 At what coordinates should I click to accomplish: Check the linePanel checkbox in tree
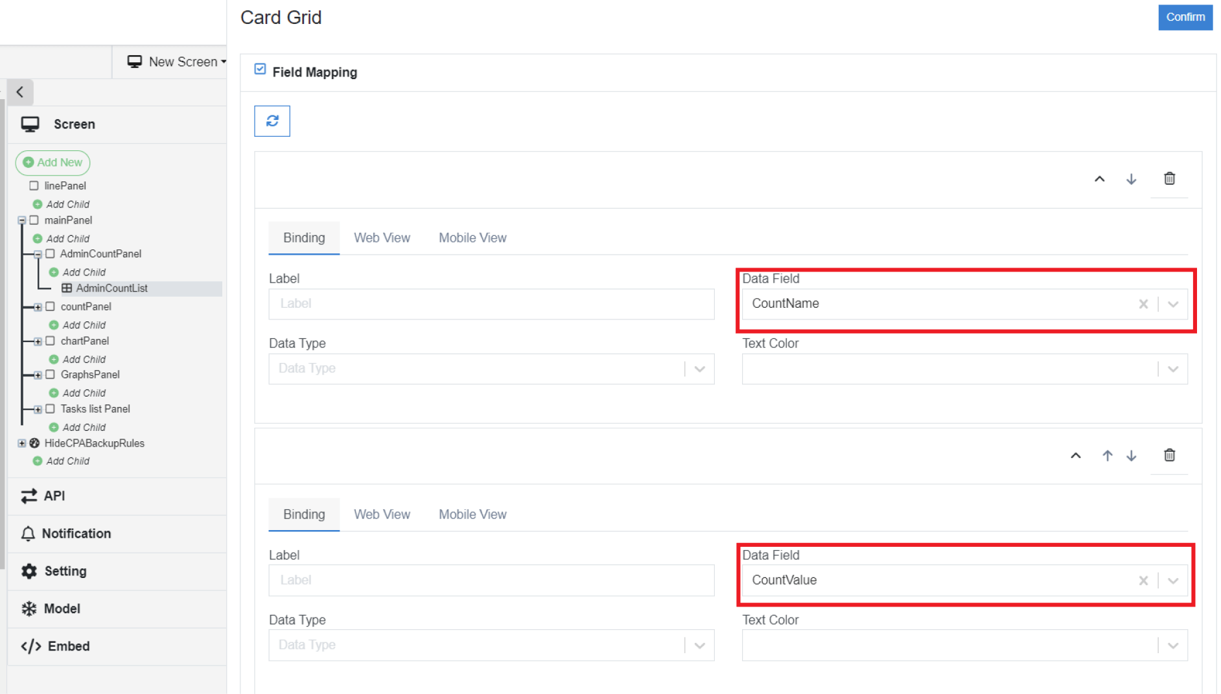tap(34, 186)
